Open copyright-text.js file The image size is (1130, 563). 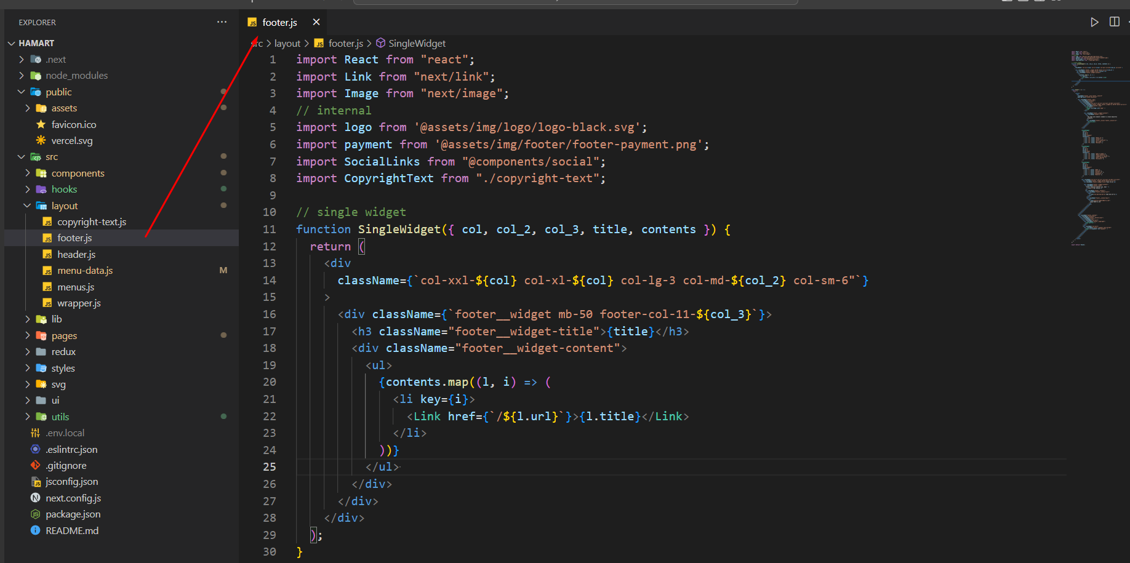(x=92, y=222)
